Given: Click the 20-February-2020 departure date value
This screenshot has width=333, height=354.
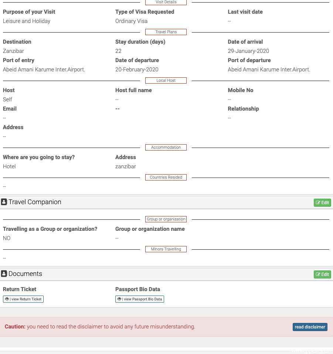Looking at the screenshot, I should click(x=137, y=70).
